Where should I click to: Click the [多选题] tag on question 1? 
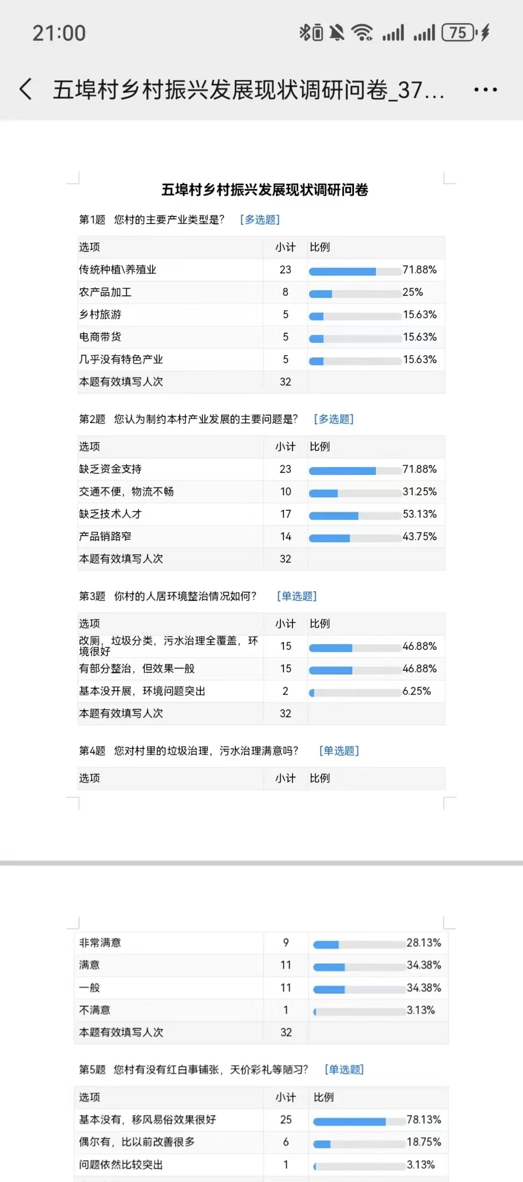click(260, 220)
